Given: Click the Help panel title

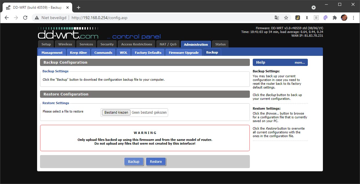Looking at the screenshot, I should tap(261, 62).
